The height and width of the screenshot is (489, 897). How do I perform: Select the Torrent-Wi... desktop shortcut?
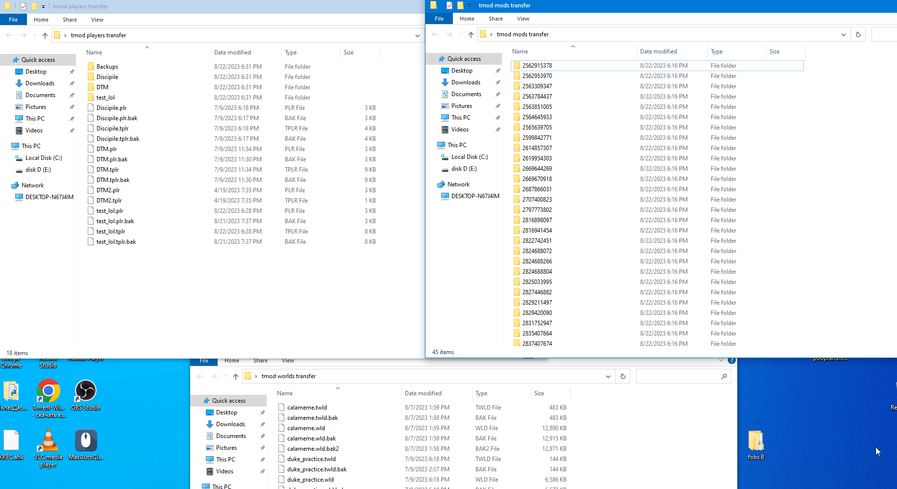pos(48,398)
